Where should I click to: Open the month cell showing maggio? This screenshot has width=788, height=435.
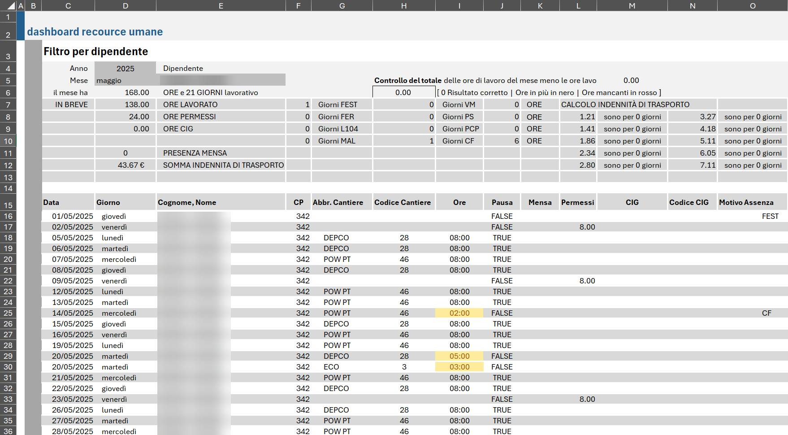click(125, 80)
